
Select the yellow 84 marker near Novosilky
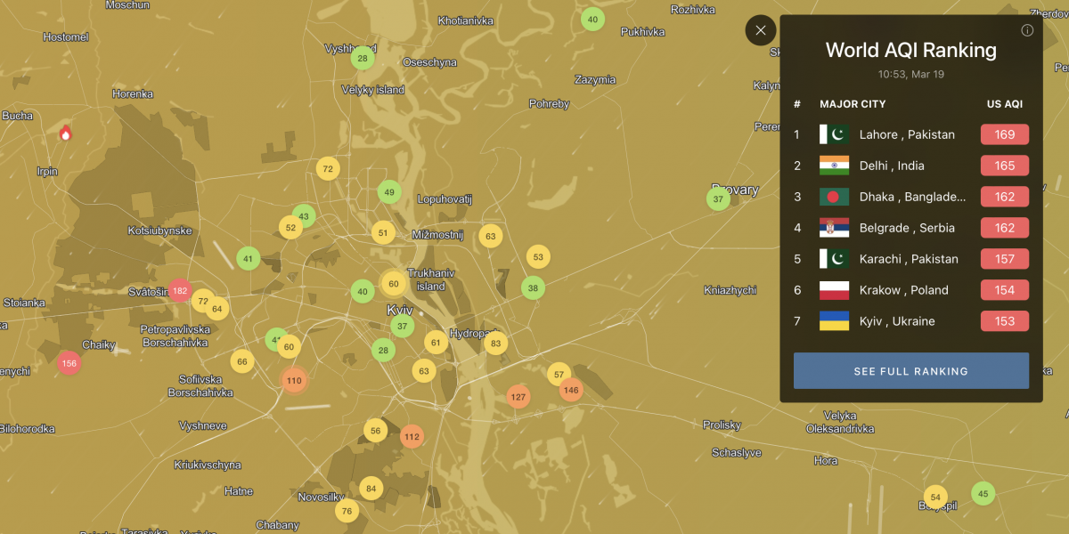click(x=371, y=488)
